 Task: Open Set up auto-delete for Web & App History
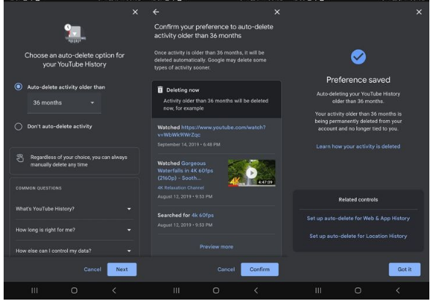pos(358,218)
